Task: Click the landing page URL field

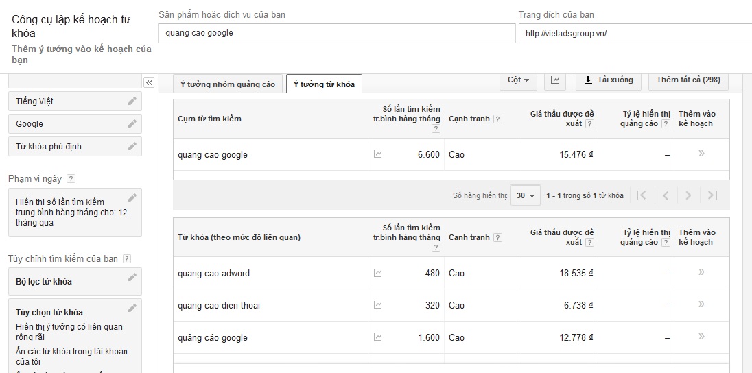Action: pyautogui.click(x=635, y=34)
